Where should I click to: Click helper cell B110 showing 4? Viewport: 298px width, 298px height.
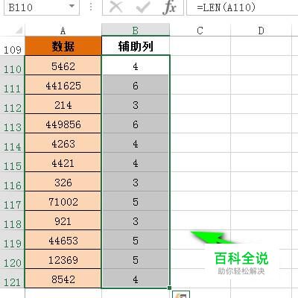click(x=136, y=66)
